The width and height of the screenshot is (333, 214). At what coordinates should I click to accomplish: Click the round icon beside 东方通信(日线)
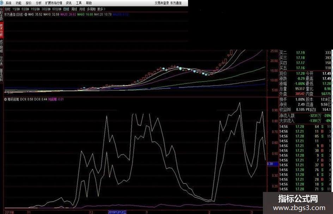(26, 15)
